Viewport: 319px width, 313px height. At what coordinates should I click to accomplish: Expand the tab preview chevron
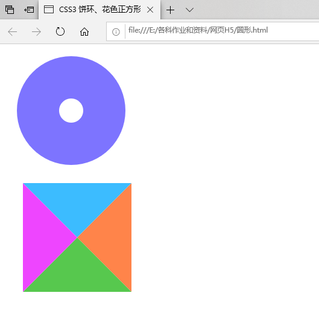click(189, 10)
